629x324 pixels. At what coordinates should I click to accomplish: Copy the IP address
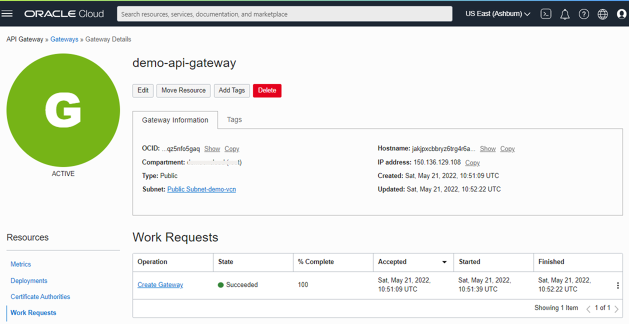[472, 162]
